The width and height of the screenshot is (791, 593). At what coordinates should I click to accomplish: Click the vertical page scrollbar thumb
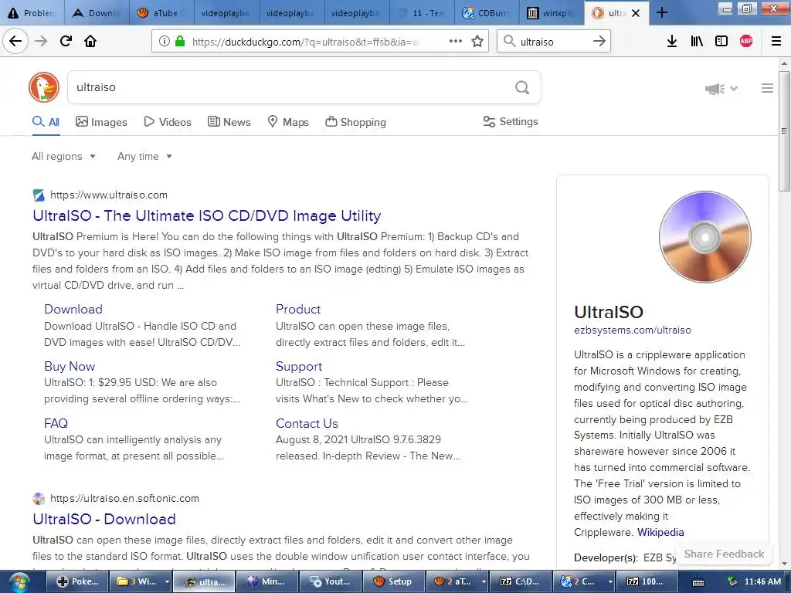pyautogui.click(x=784, y=131)
